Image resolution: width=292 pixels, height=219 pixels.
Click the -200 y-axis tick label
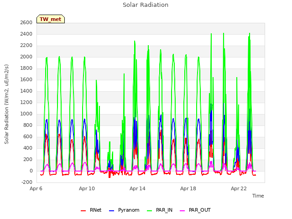point(27,182)
